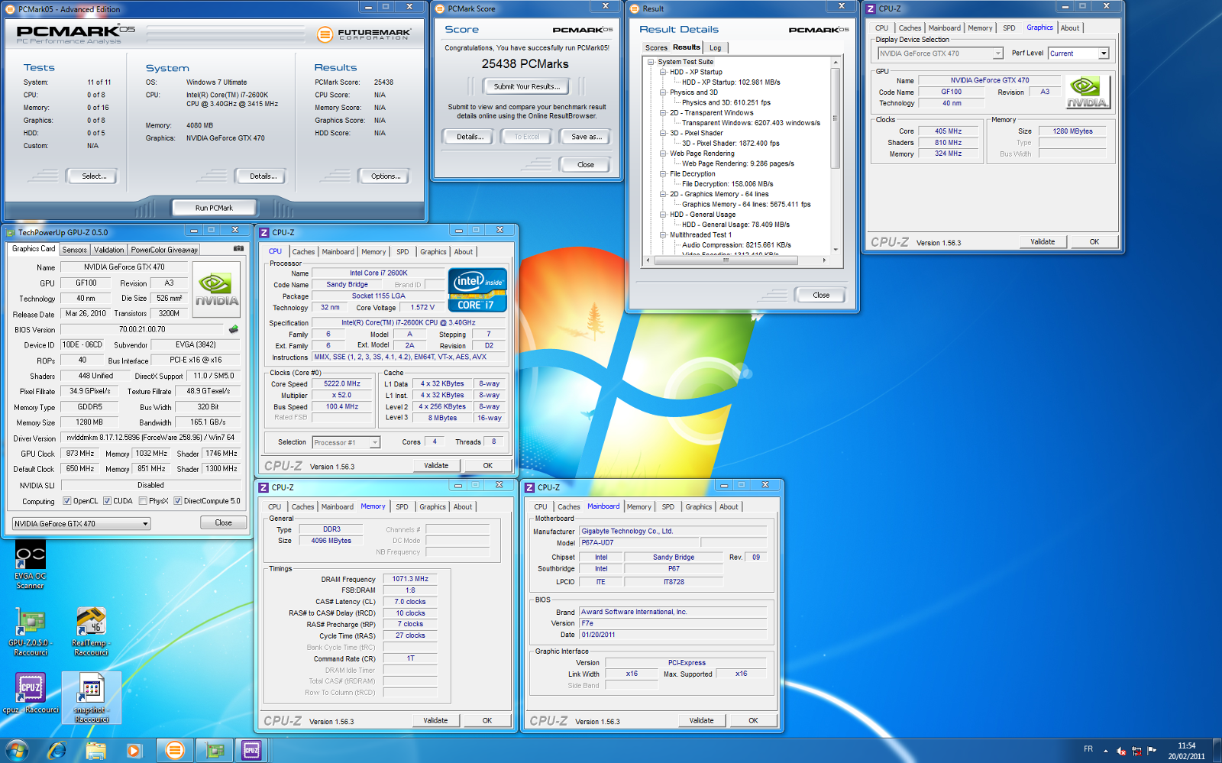The image size is (1222, 763).
Task: Select the snapshot Raccourci desktop icon
Action: [92, 698]
